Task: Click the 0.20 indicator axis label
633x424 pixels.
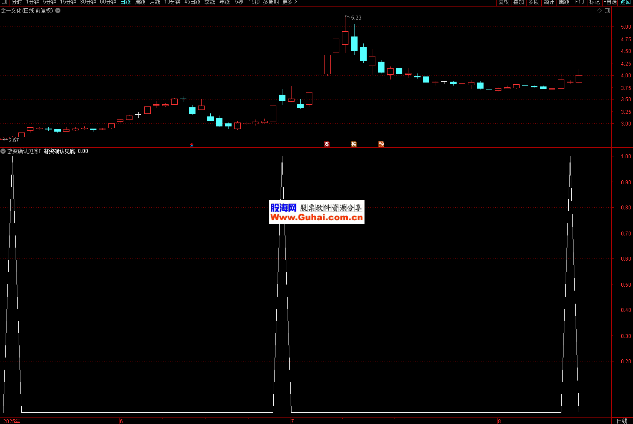Action: pyautogui.click(x=626, y=361)
